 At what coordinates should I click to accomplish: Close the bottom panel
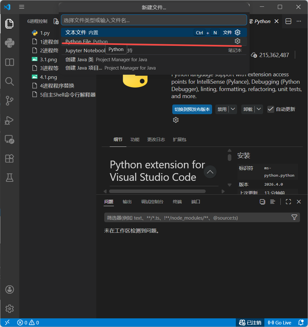[x=299, y=202]
